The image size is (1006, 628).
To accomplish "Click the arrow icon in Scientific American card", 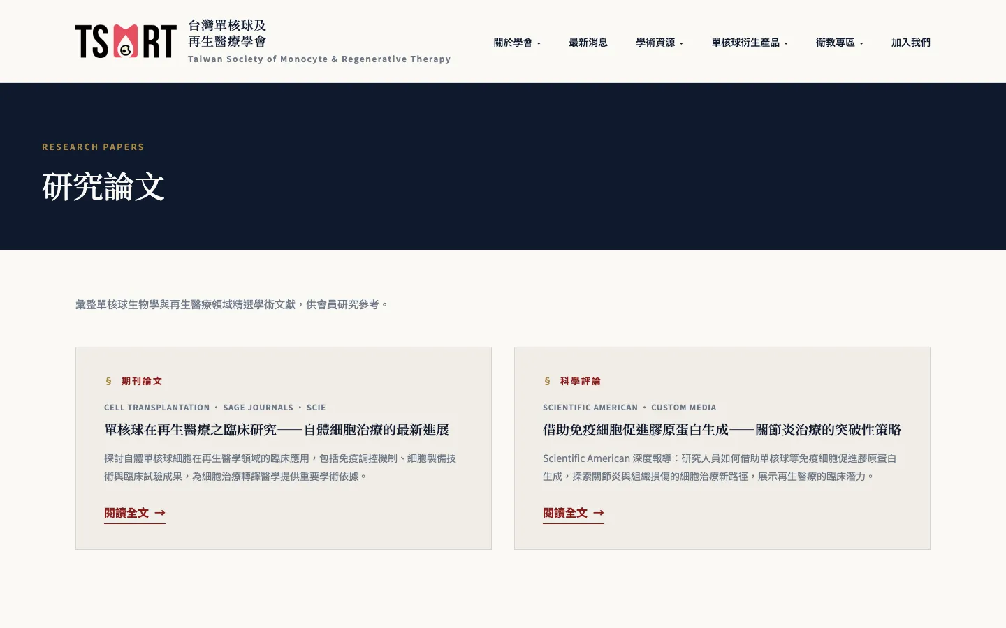I will point(599,513).
